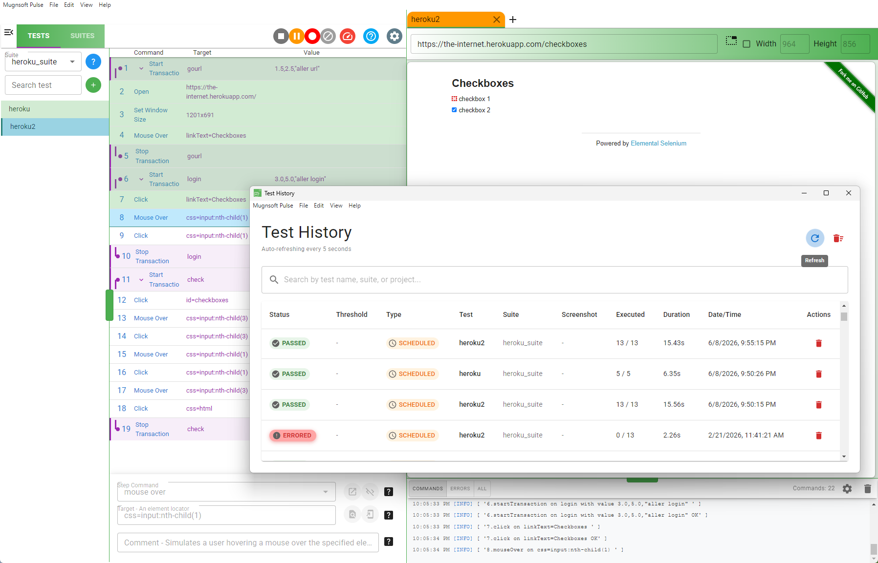Open the Elemental Selenium link
The width and height of the screenshot is (878, 563).
point(658,144)
